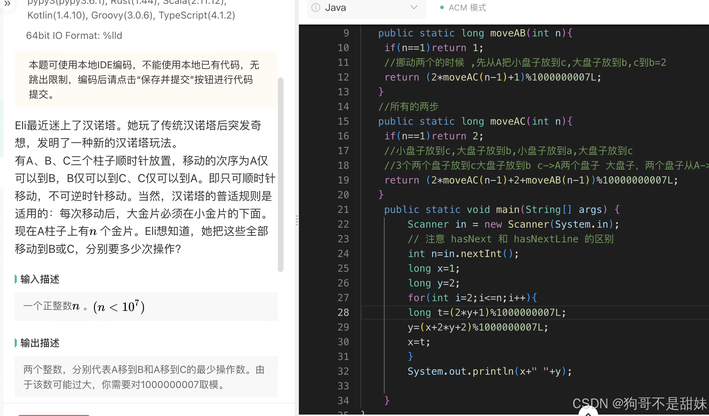Screen dimensions: 709x416
Task: Open the Java language dropdown
Action: (366, 8)
